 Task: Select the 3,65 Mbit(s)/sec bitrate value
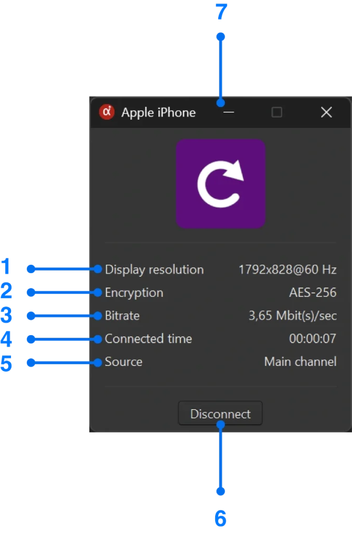292,316
